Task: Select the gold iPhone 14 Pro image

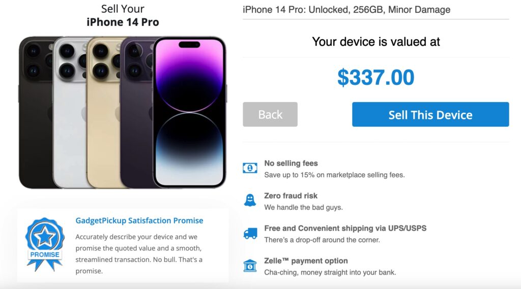Action: click(x=104, y=113)
